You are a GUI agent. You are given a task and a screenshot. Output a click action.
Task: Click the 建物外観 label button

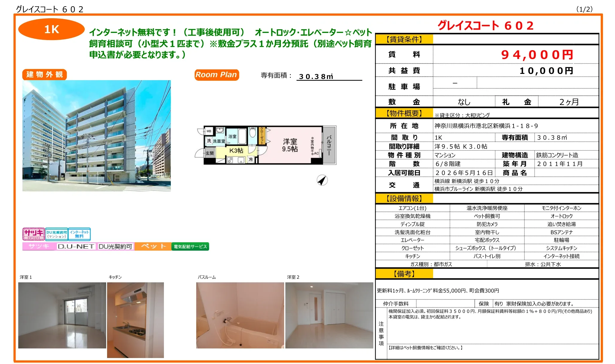point(45,74)
